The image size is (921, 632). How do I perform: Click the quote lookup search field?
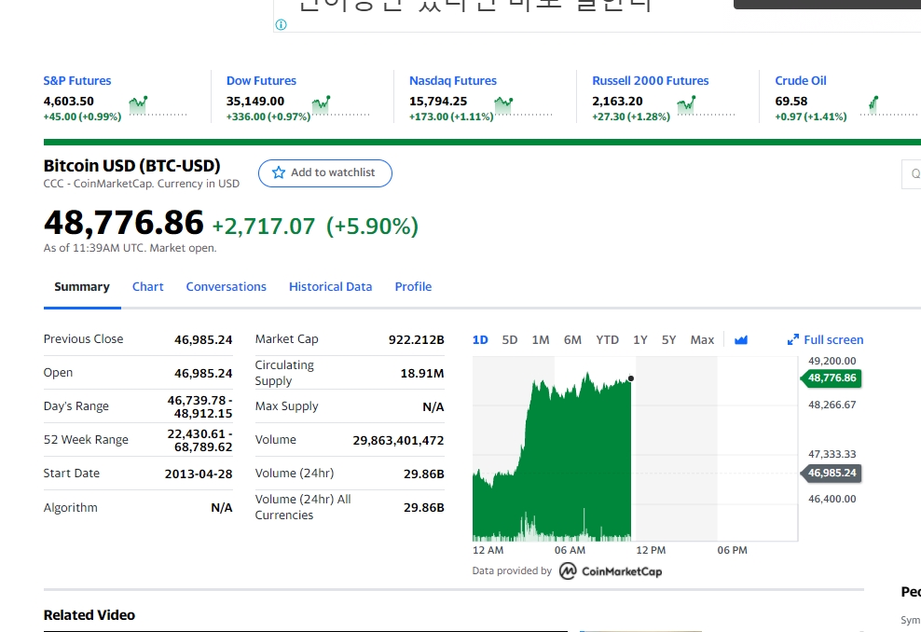click(911, 174)
